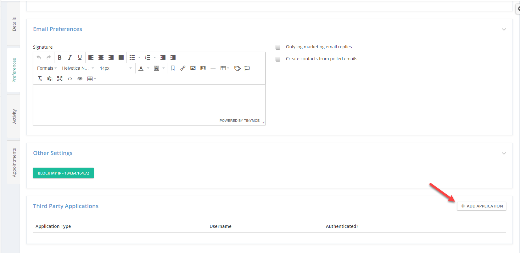Redo the signature edit
This screenshot has width=520, height=253.
(49, 57)
